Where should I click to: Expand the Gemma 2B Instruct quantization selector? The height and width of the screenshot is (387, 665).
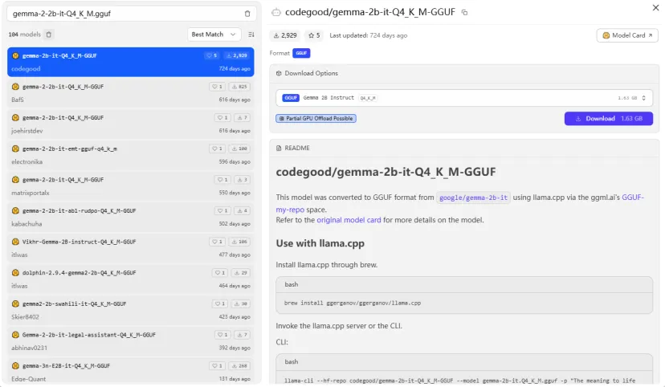tap(464, 98)
